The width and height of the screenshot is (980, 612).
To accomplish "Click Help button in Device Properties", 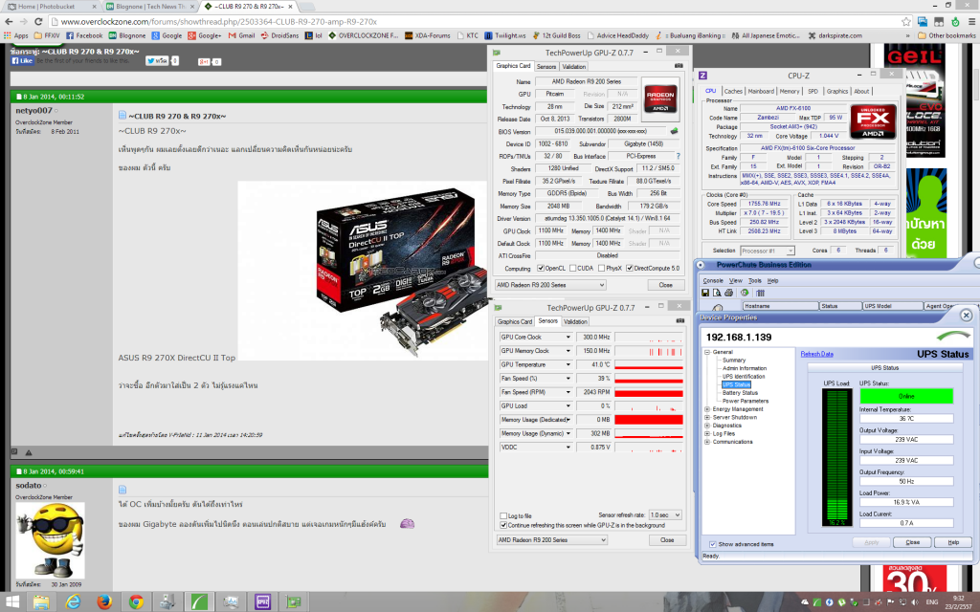I will 953,542.
